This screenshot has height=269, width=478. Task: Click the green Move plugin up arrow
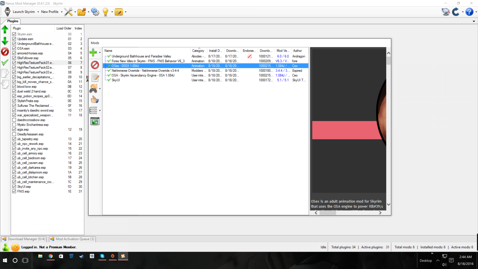(x=5, y=29)
